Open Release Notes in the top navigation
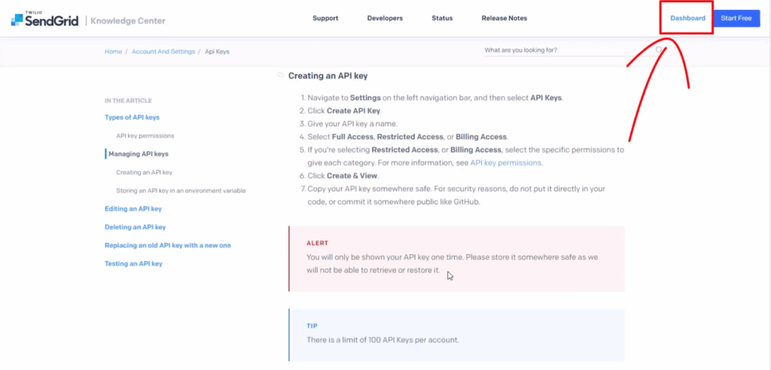 pos(504,18)
